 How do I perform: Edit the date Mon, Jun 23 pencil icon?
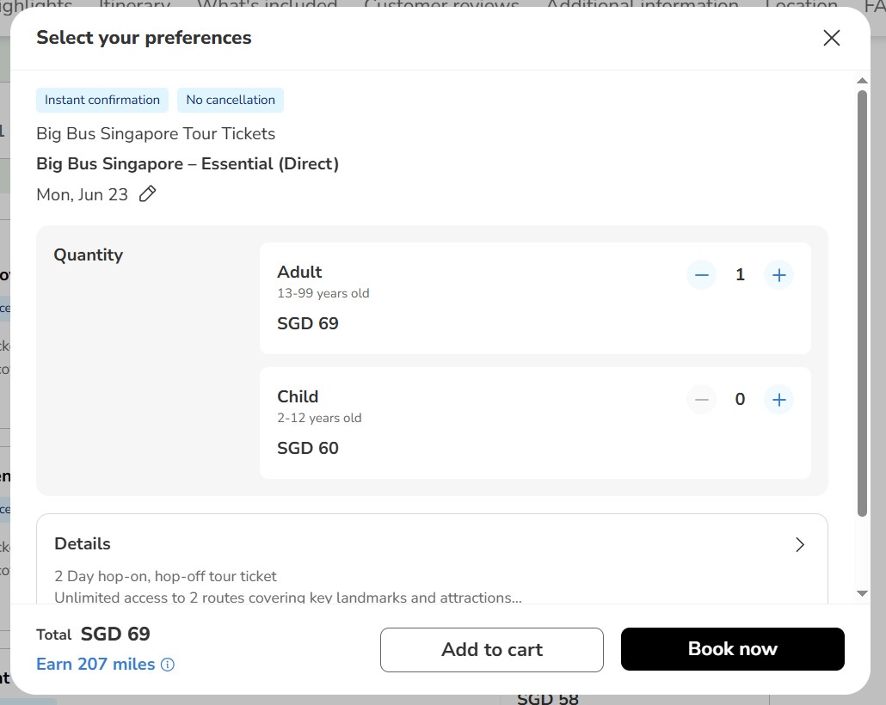tap(147, 193)
